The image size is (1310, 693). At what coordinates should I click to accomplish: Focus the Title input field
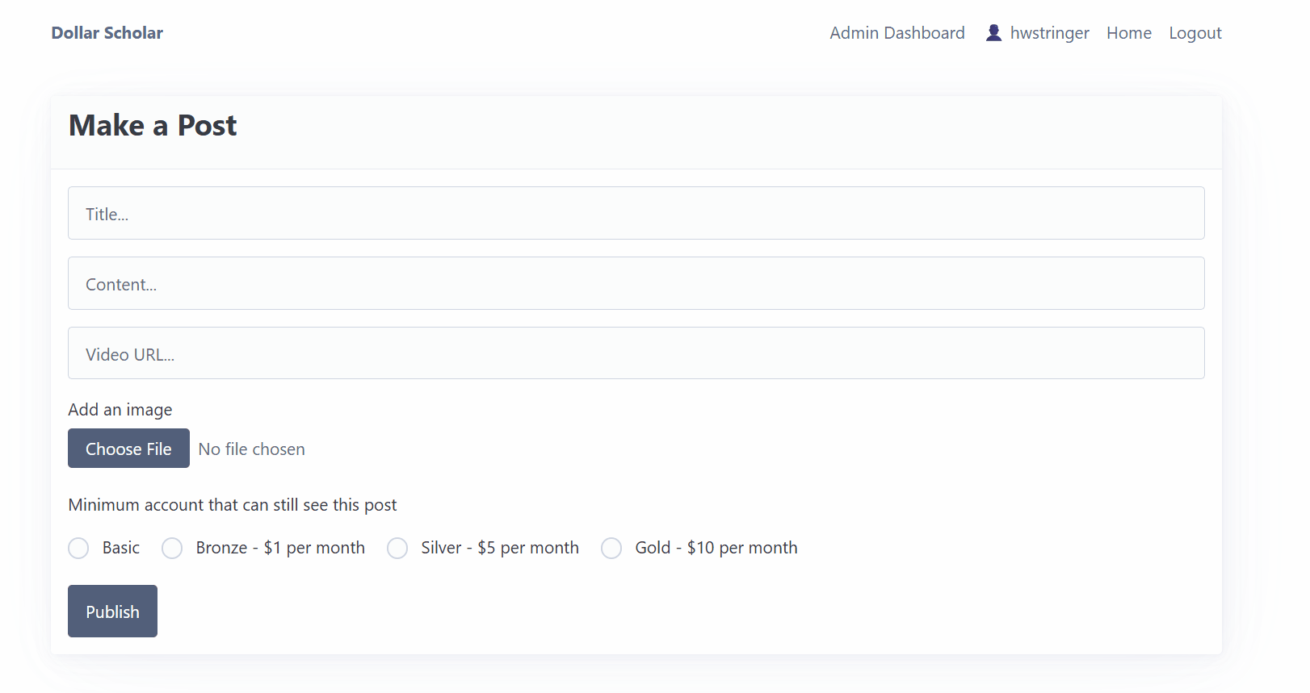[x=636, y=214]
